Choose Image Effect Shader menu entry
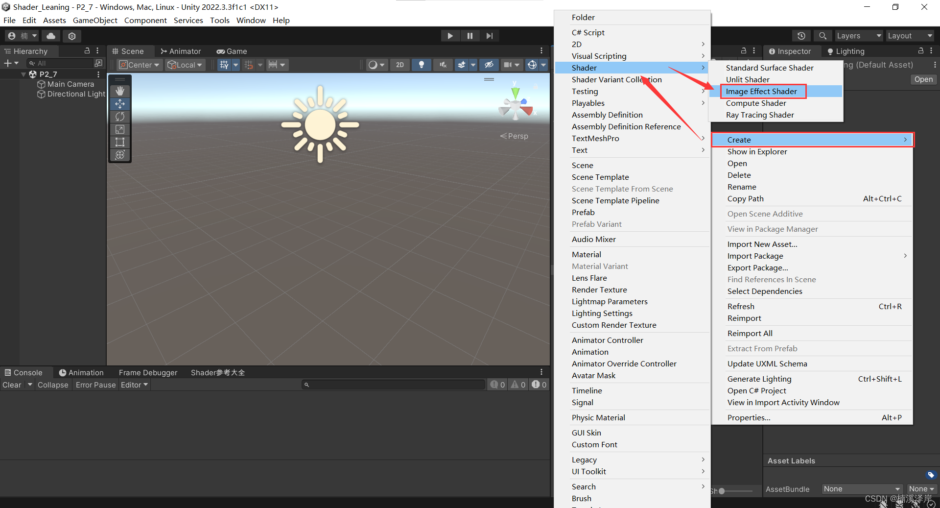This screenshot has width=940, height=508. click(x=761, y=91)
